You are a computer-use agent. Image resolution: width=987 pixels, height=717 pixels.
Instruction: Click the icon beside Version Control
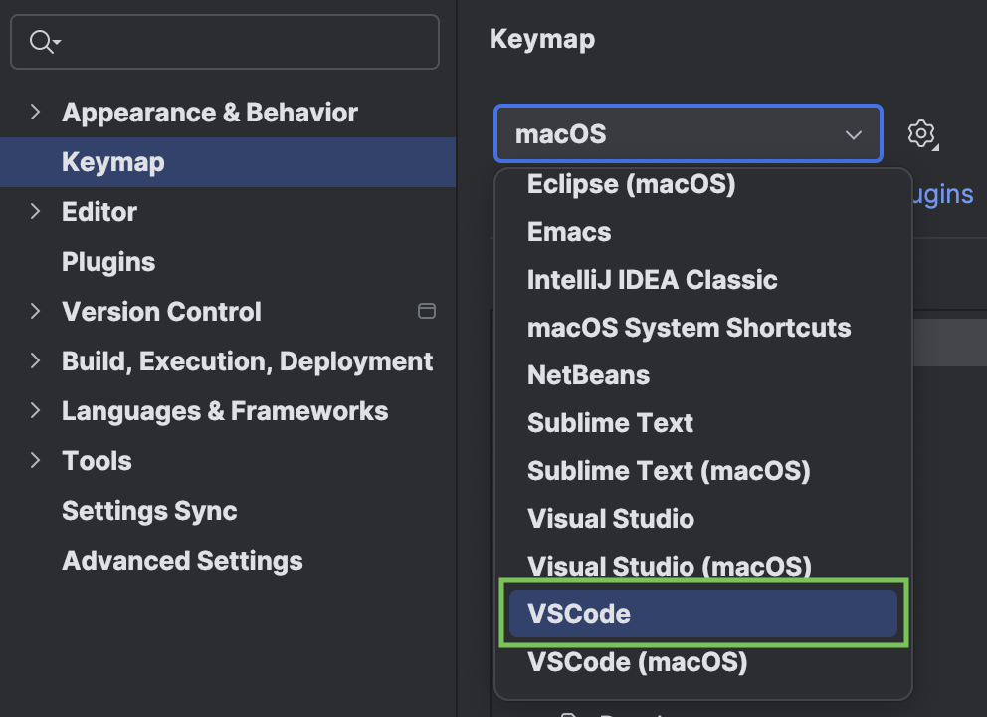click(427, 311)
